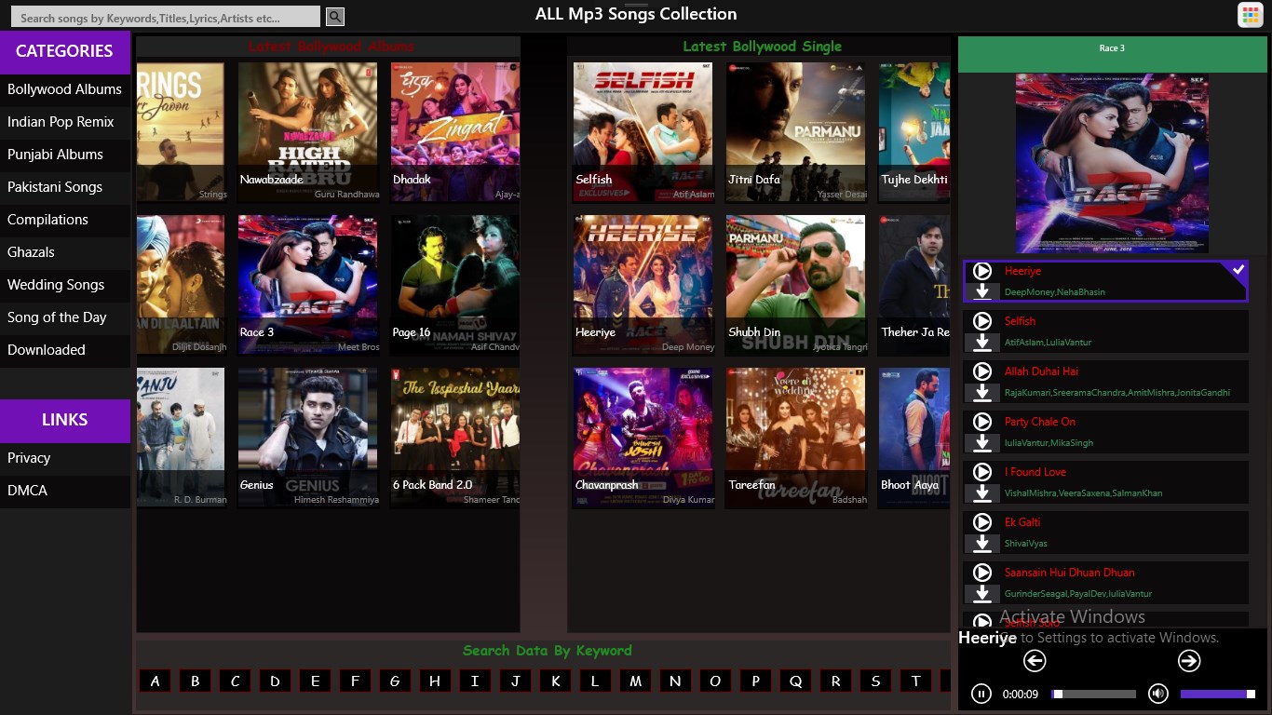The height and width of the screenshot is (715, 1272).
Task: Open the Punjabi Albums category
Action: 65,155
